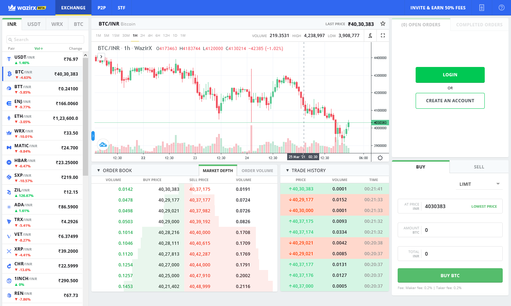Select the INR market tab
The image size is (511, 306).
12,24
